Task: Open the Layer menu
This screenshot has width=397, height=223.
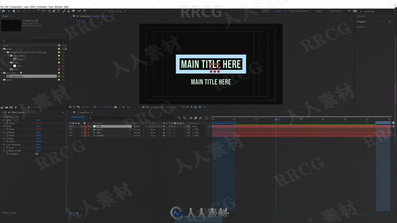Action: [26, 7]
